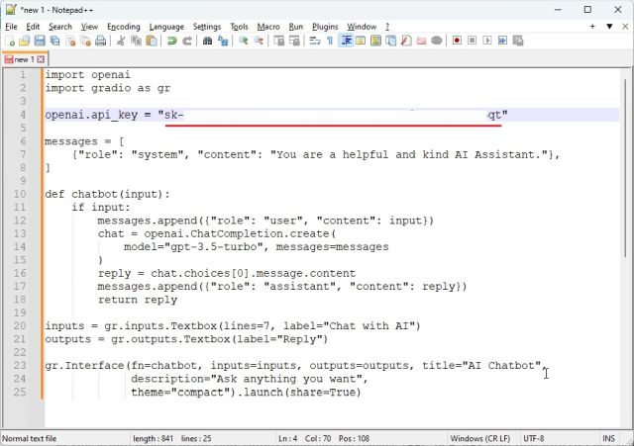Start macro recording with the red record icon

click(457, 41)
